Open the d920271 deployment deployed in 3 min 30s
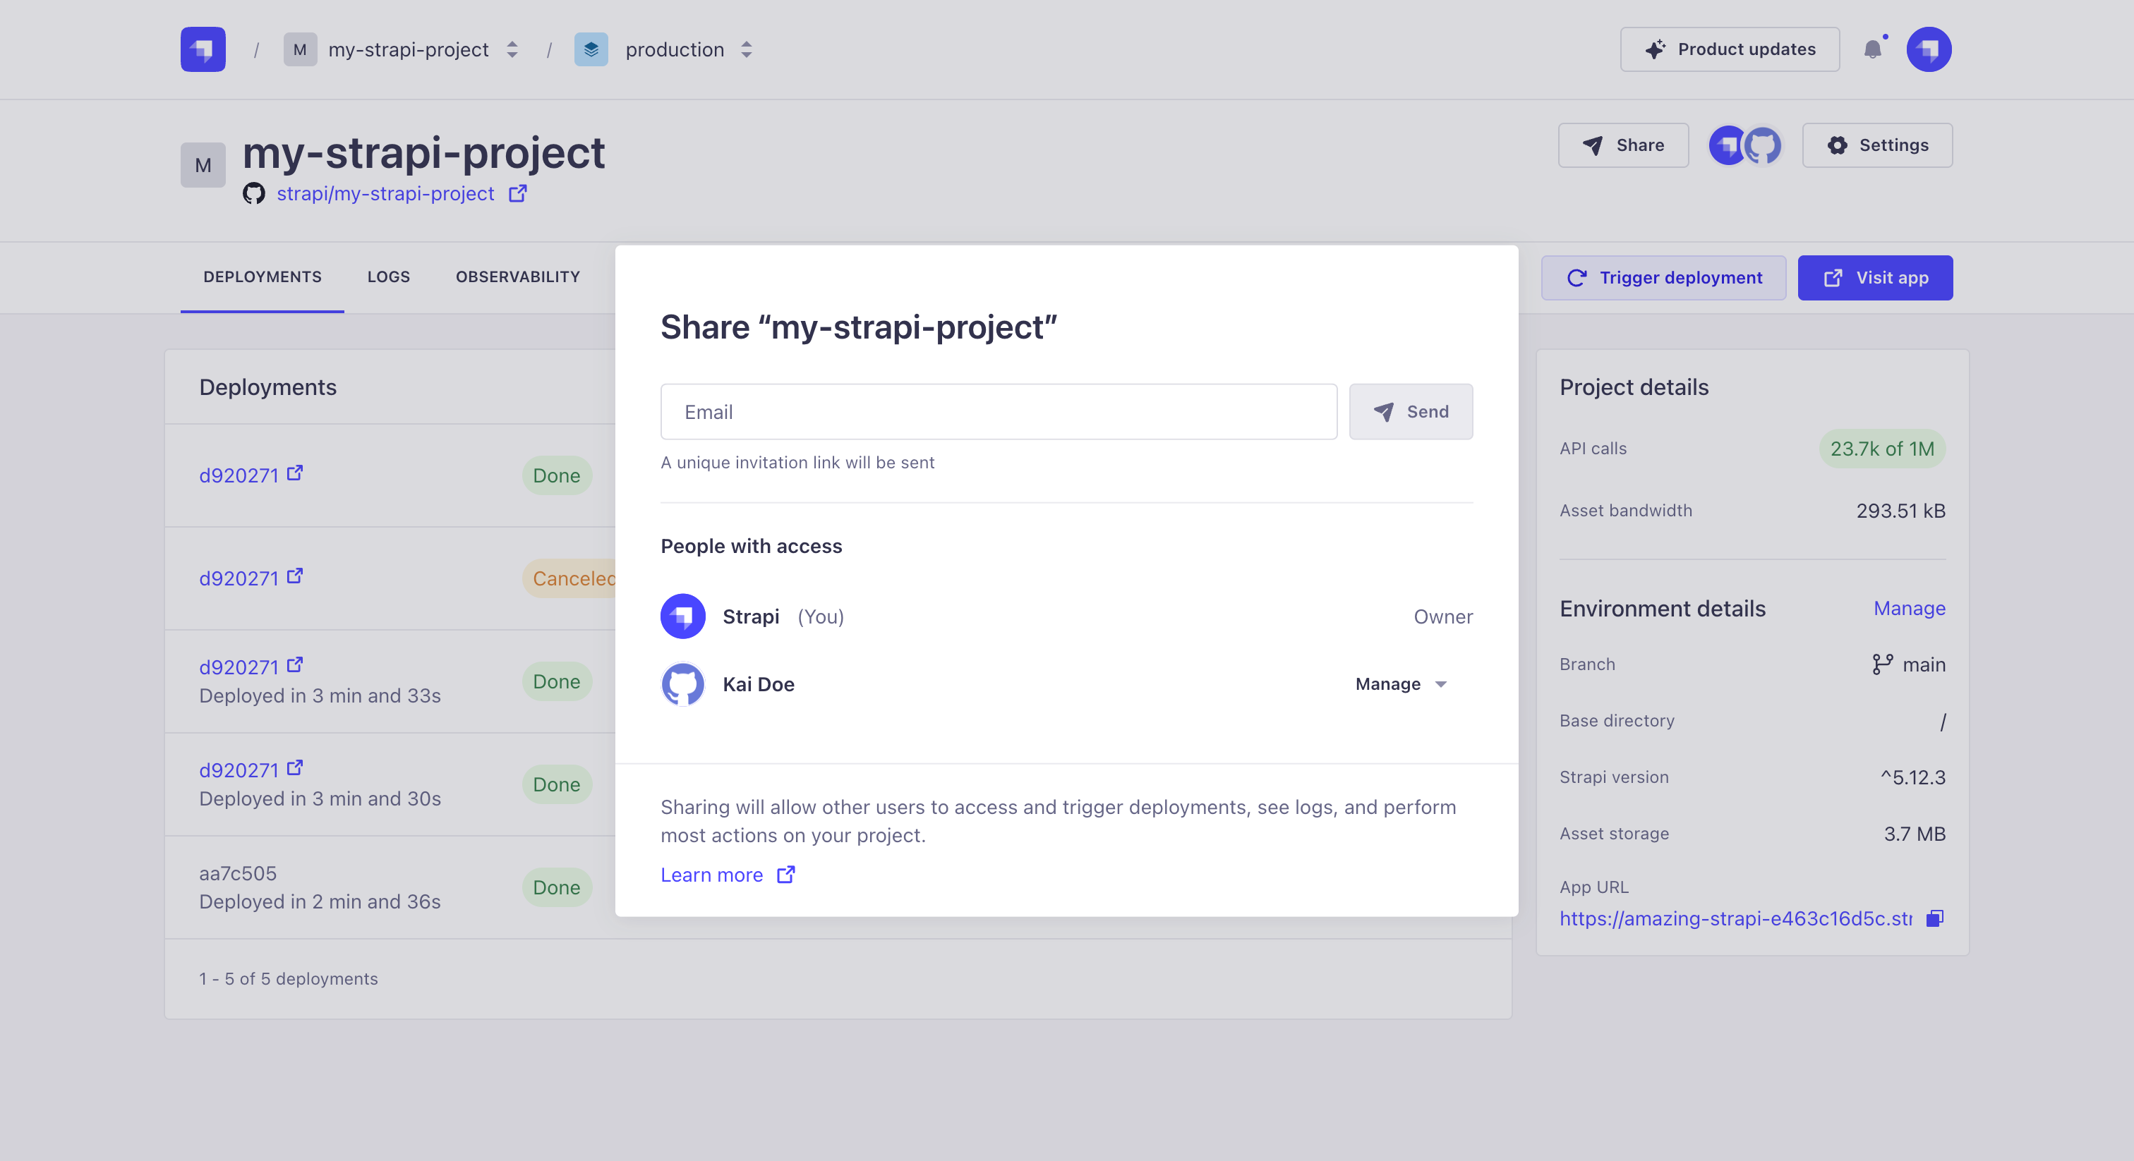2134x1161 pixels. tap(239, 770)
